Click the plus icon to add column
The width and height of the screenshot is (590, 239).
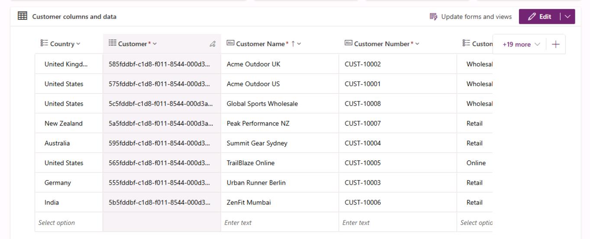coord(556,44)
